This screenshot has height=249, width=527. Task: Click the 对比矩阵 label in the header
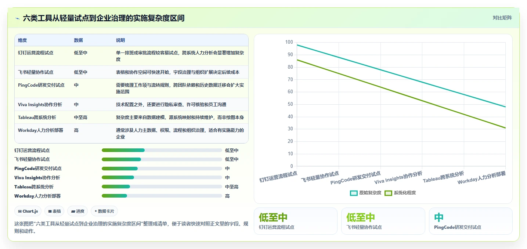point(502,18)
